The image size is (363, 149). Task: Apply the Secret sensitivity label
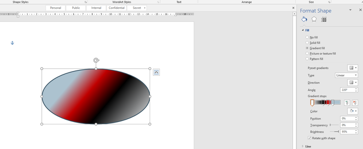tap(137, 8)
